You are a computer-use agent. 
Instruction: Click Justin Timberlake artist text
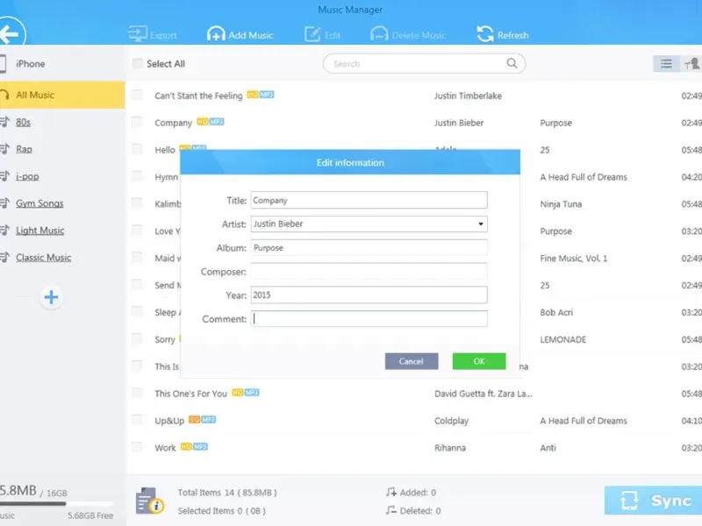coord(468,96)
